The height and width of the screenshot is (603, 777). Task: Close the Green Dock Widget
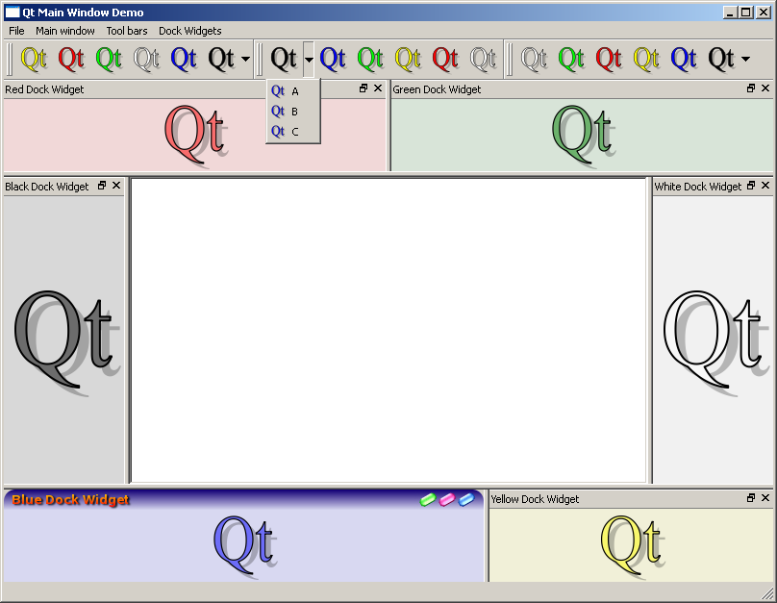(x=765, y=88)
